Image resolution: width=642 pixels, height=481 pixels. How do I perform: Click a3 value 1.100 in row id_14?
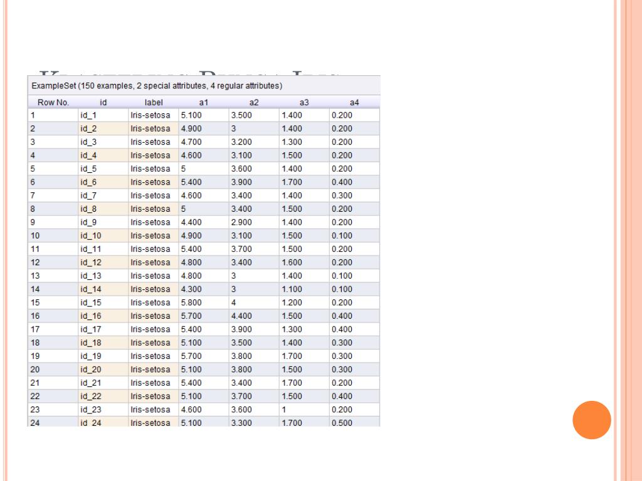304,289
